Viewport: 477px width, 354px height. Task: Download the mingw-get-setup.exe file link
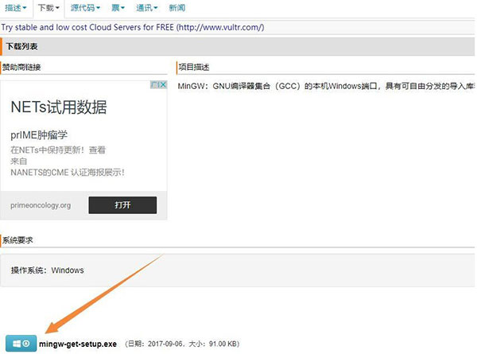click(78, 344)
